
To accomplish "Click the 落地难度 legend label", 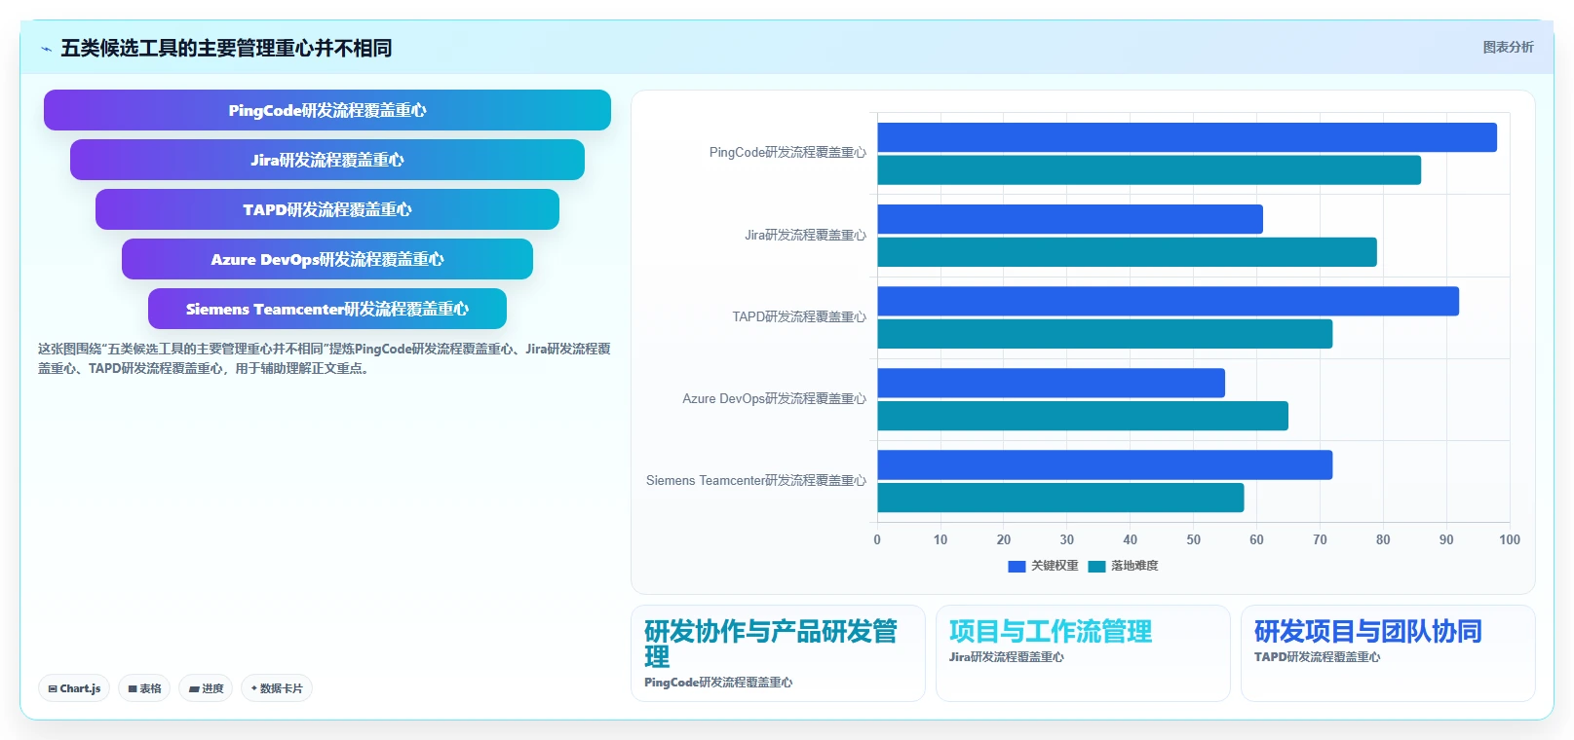I will click(x=1134, y=566).
